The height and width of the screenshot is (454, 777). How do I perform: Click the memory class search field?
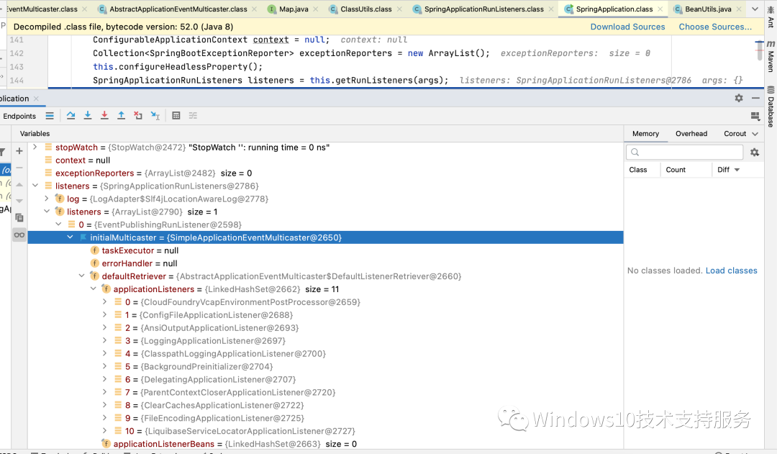pyautogui.click(x=684, y=152)
